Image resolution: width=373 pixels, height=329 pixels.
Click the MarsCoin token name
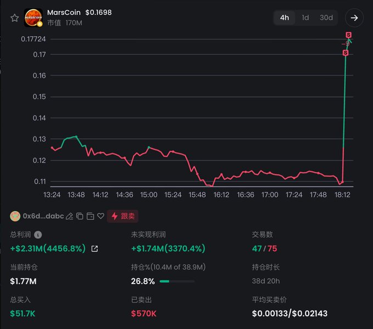(64, 13)
